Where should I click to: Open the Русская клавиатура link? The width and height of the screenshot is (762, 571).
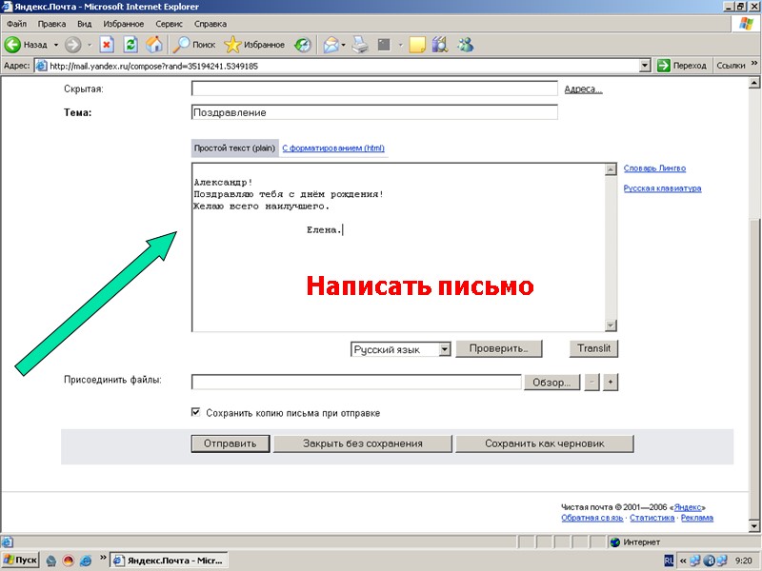(x=663, y=187)
